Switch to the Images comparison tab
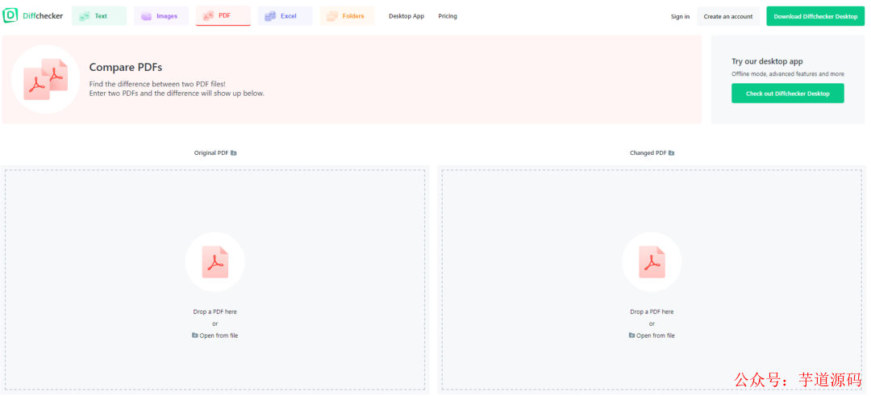871x396 pixels. (161, 16)
